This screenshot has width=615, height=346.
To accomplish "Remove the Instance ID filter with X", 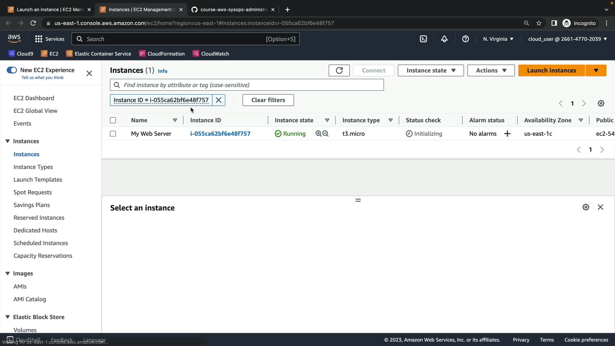I will click(219, 100).
